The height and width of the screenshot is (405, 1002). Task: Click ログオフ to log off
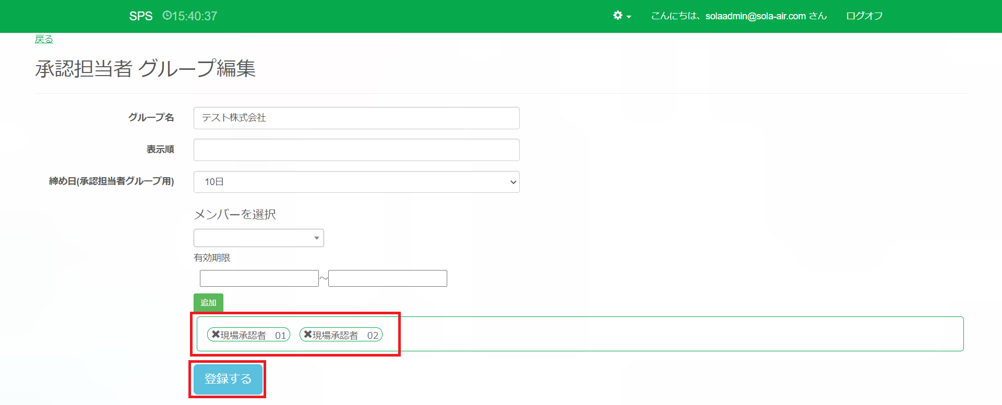point(864,16)
